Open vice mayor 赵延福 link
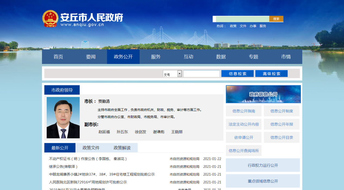 (104, 132)
